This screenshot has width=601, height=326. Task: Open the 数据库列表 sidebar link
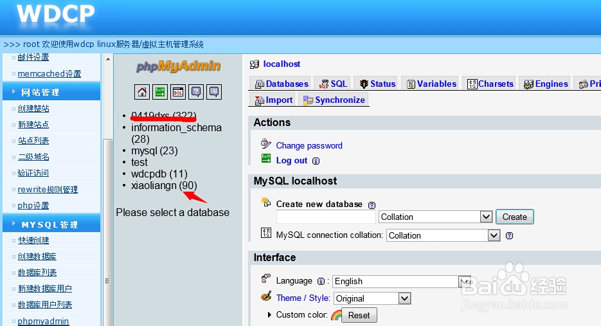(x=37, y=273)
